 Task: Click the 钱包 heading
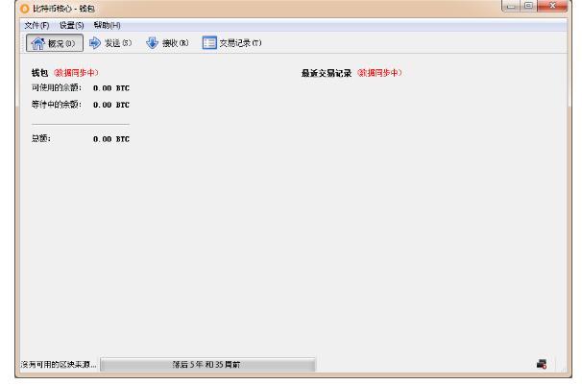click(39, 73)
